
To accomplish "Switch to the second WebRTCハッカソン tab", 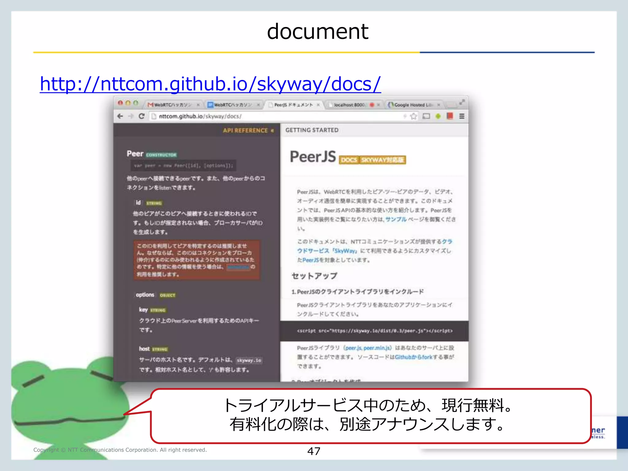I will click(234, 105).
